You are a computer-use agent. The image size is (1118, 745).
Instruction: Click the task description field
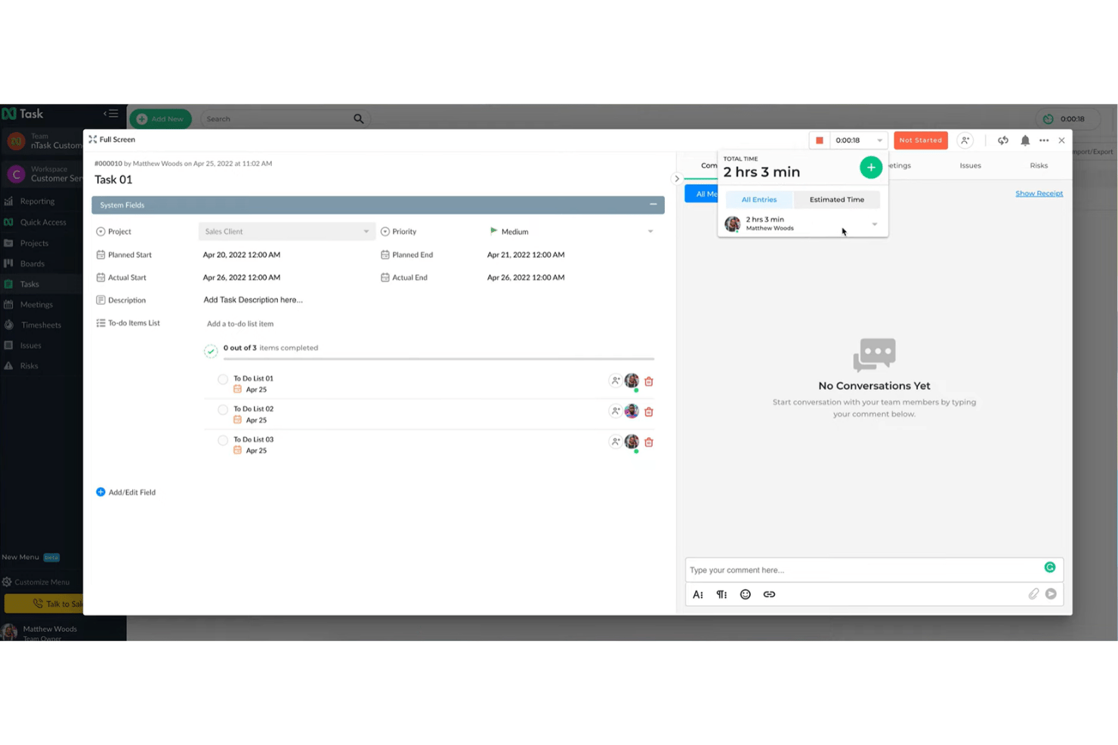(253, 300)
